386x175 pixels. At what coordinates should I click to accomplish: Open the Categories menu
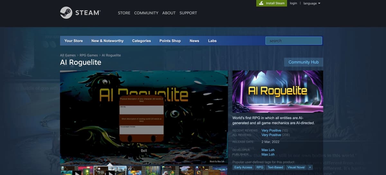click(142, 41)
